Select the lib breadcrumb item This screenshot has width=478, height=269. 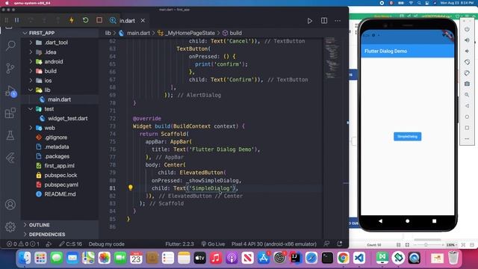point(108,33)
